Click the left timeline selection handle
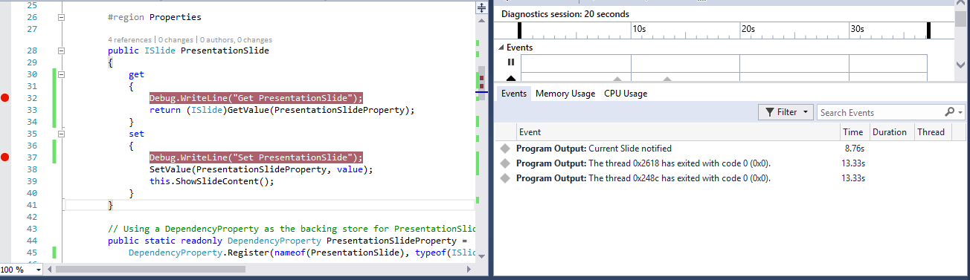Image resolution: width=970 pixels, height=280 pixels. [520, 30]
